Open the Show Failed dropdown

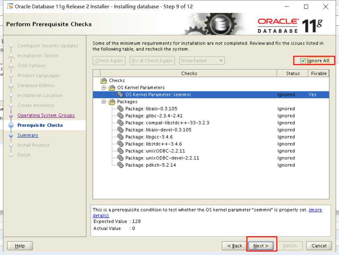coord(202,61)
